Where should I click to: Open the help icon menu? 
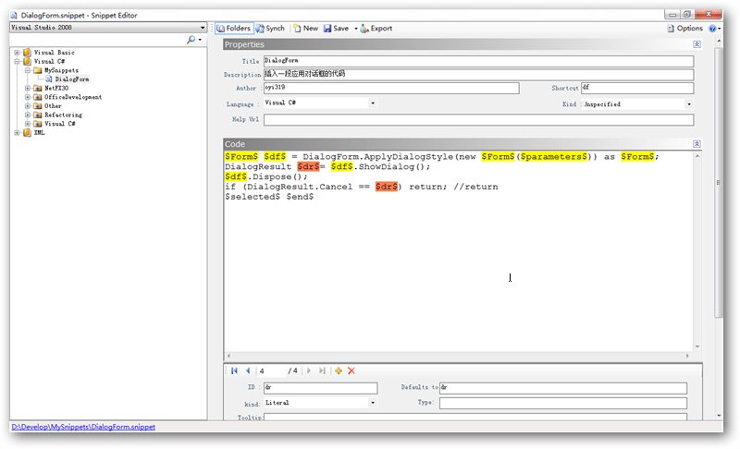(713, 29)
